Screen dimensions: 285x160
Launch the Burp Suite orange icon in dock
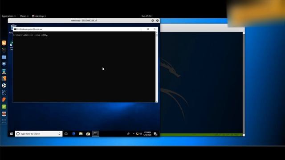tap(4, 78)
